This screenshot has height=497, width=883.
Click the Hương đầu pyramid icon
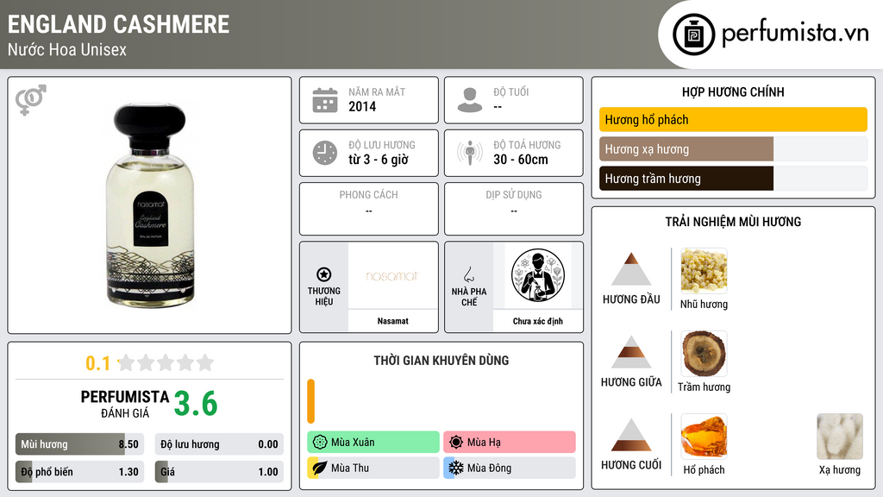pos(631,269)
